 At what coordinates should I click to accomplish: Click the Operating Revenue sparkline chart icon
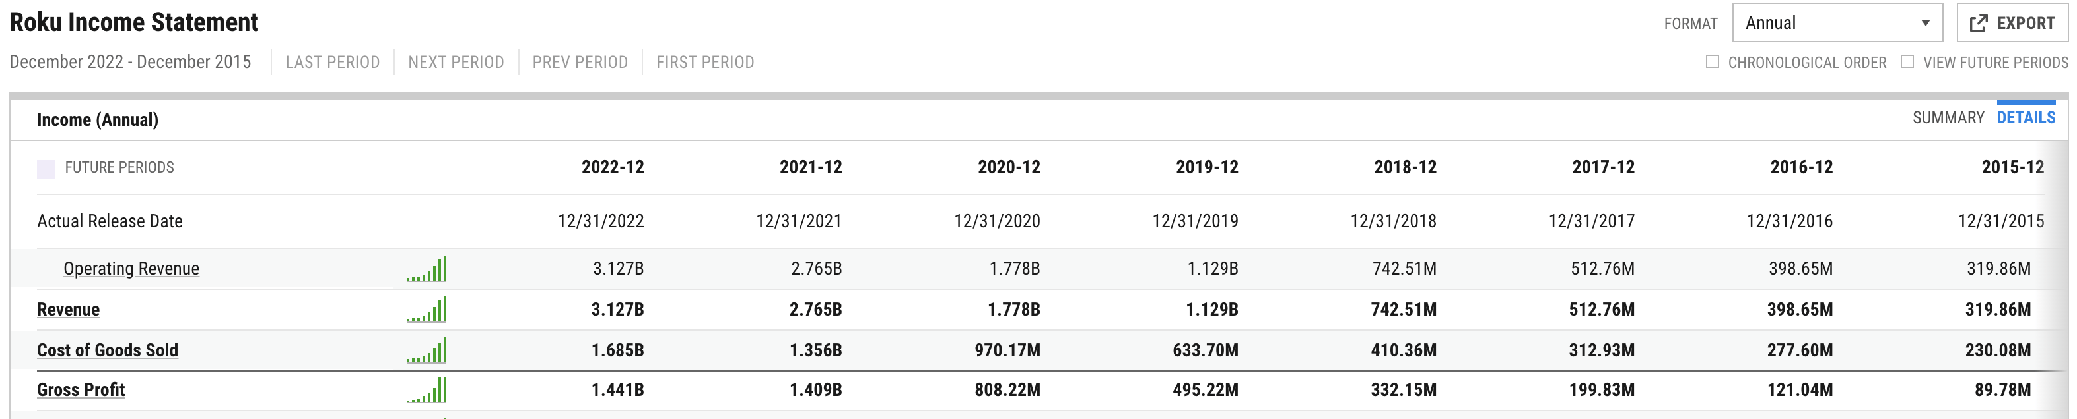pos(426,269)
